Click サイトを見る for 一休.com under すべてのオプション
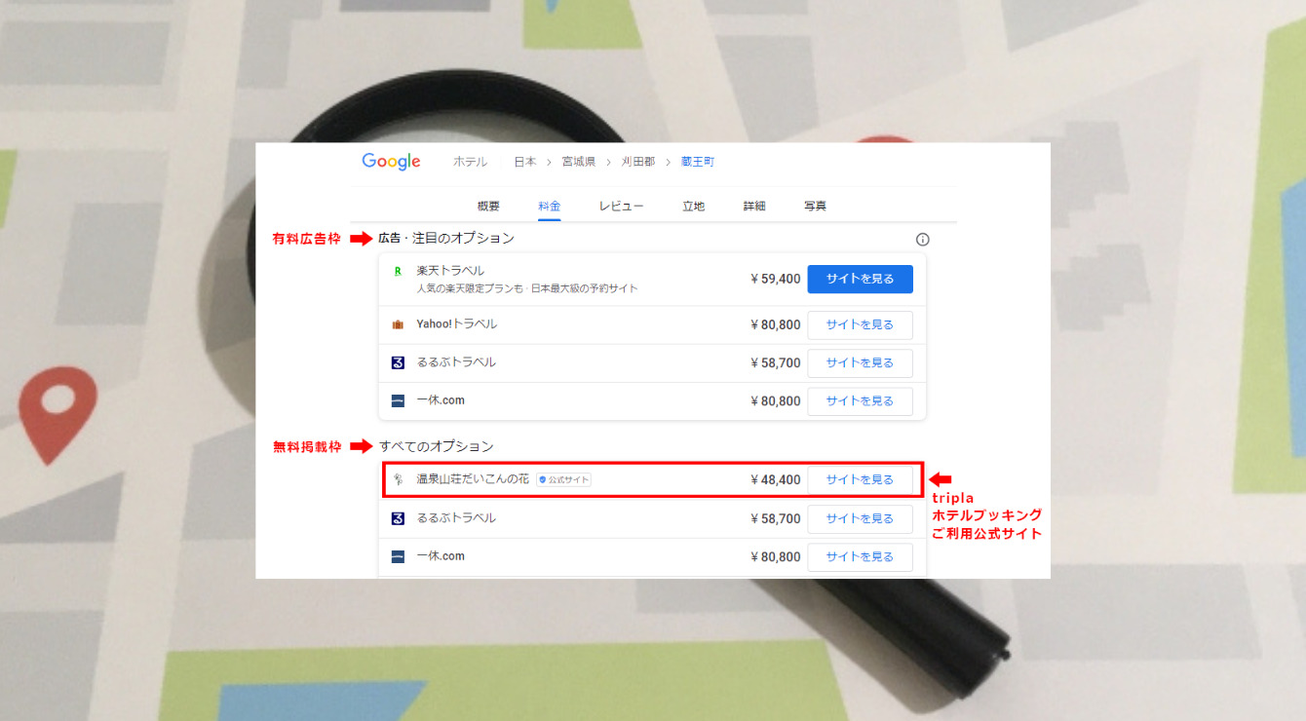The width and height of the screenshot is (1306, 721). (861, 557)
